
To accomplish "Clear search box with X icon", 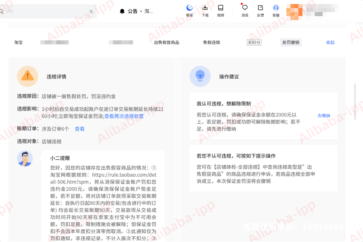I will point(91,11).
